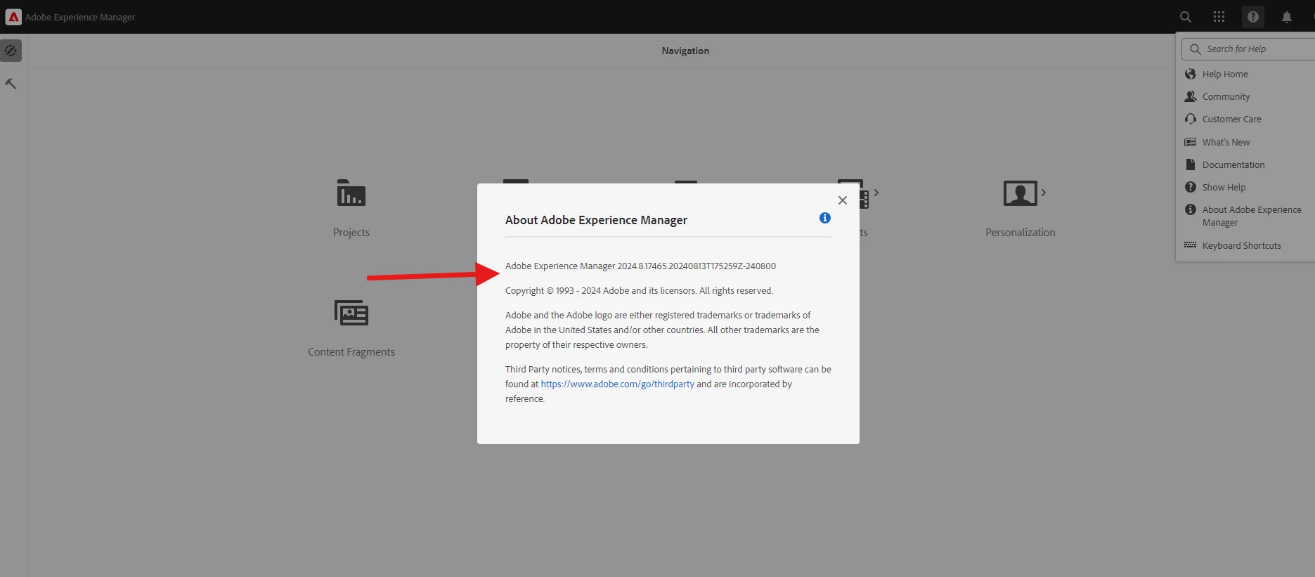Screen dimensions: 1315x577
Task: Click the Content Fragments label
Action: [351, 352]
